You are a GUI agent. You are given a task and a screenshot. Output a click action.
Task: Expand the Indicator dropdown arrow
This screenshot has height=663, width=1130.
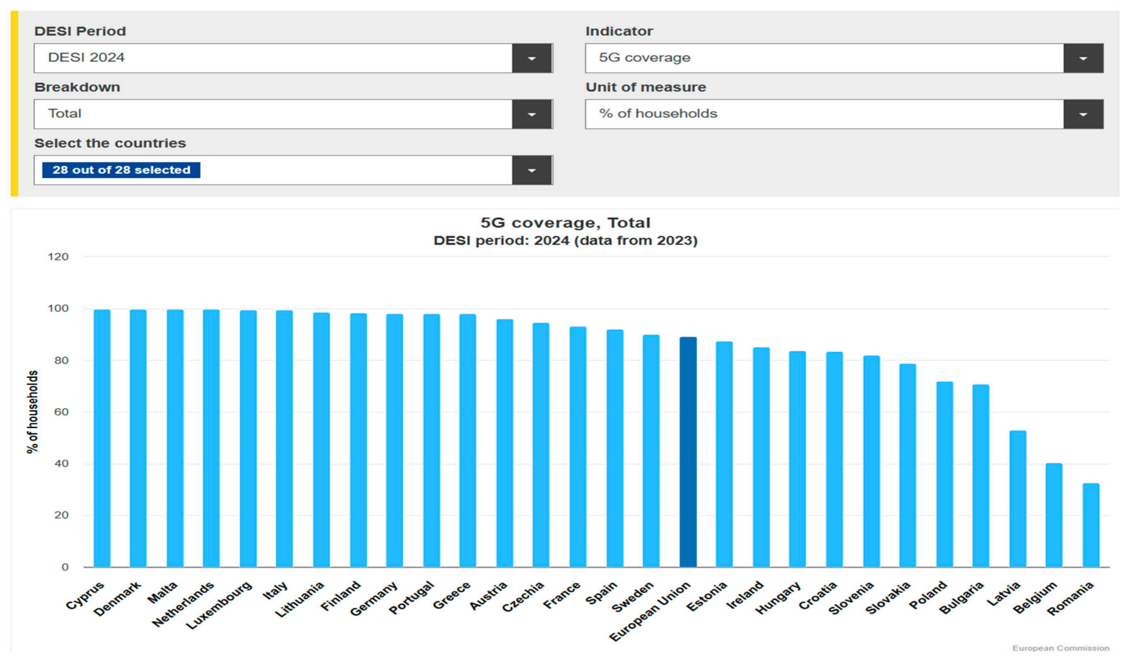pos(1083,58)
